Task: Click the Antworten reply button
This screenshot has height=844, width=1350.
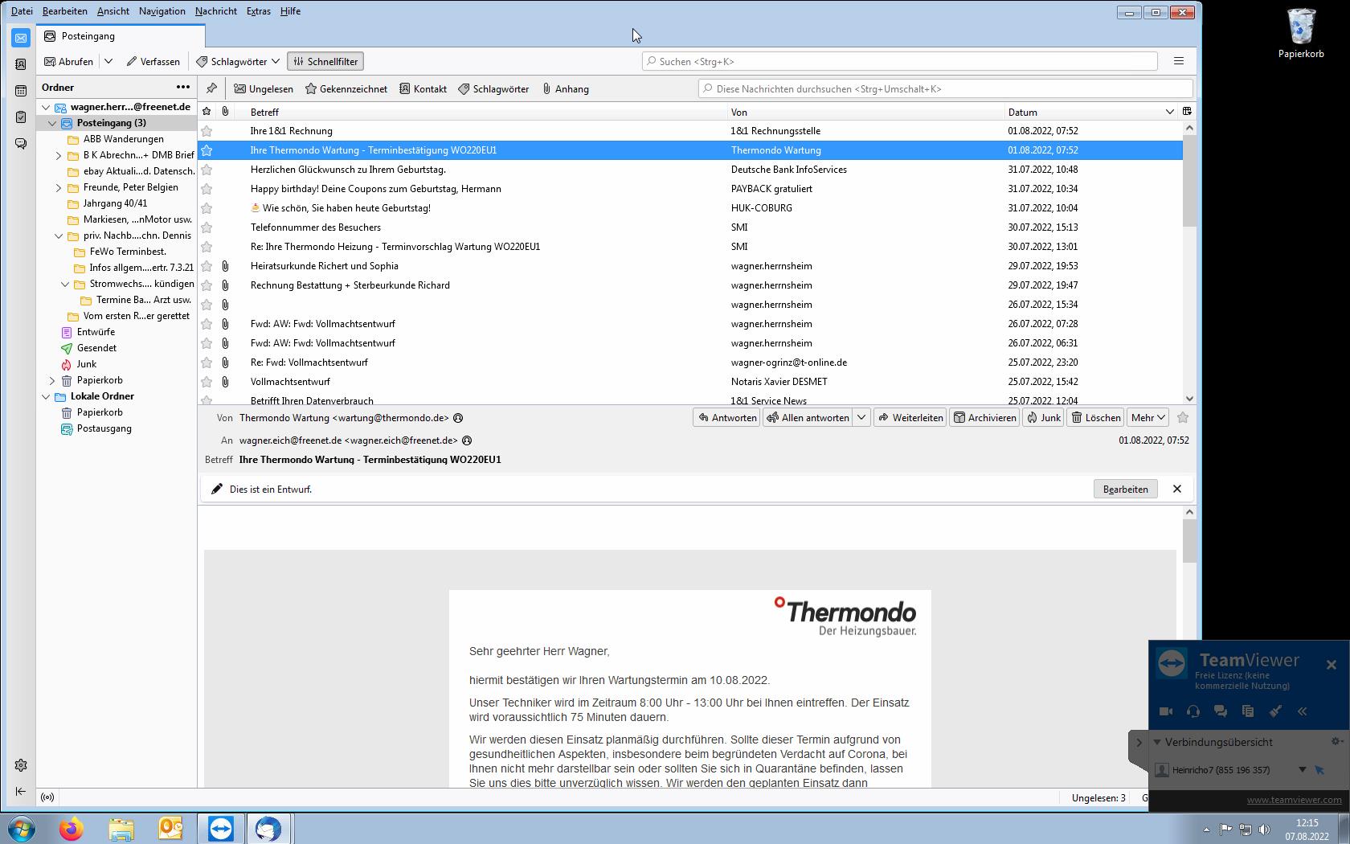Action: [x=726, y=418]
